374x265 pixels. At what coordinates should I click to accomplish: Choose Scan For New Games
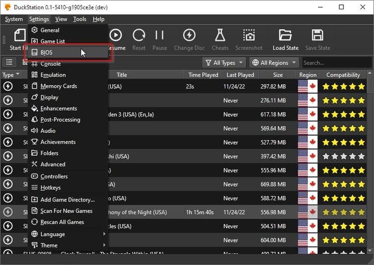(x=68, y=211)
